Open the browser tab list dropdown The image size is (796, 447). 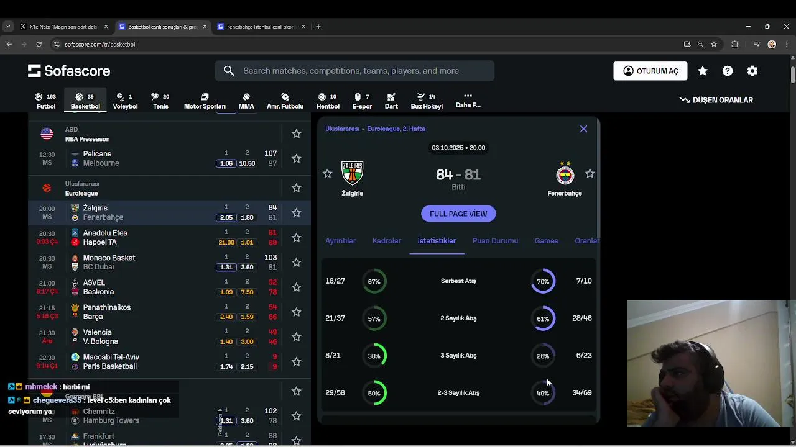pyautogui.click(x=7, y=27)
